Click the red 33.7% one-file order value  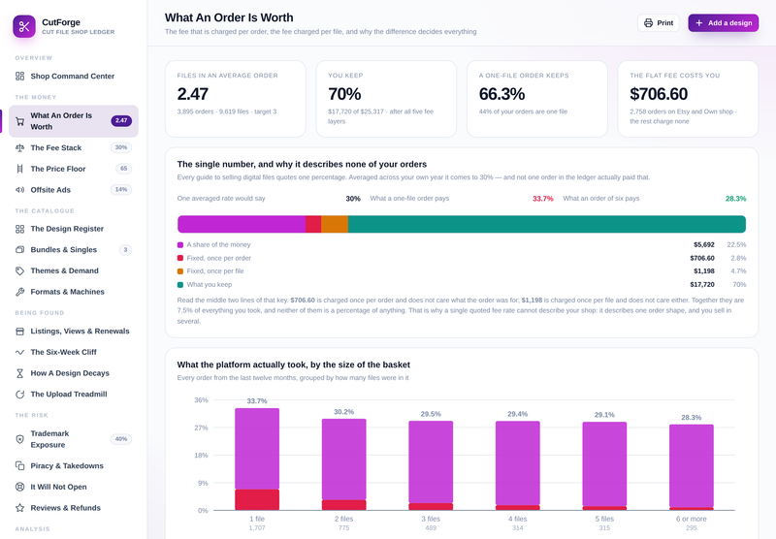[x=543, y=199]
